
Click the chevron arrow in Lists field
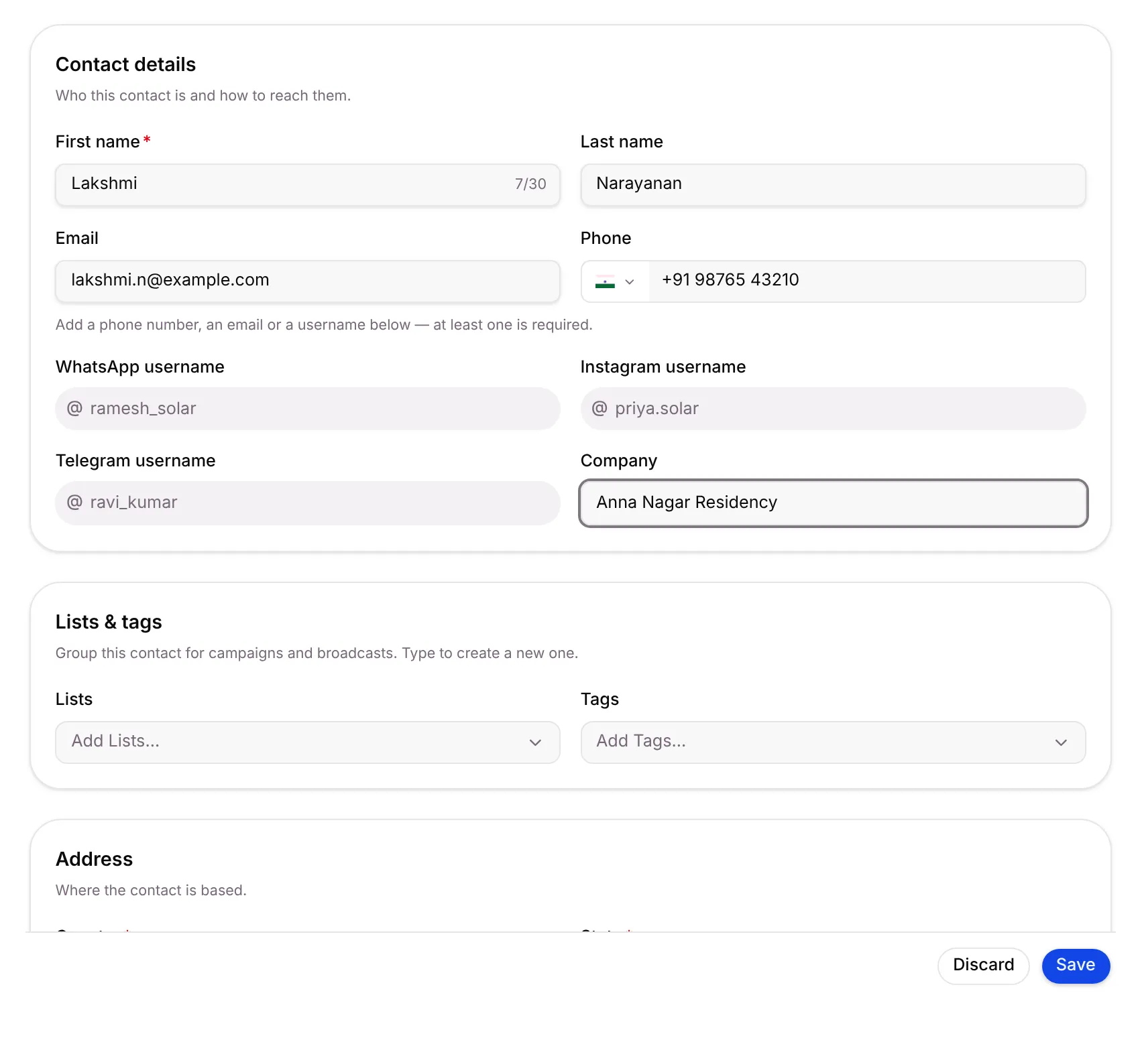point(535,742)
